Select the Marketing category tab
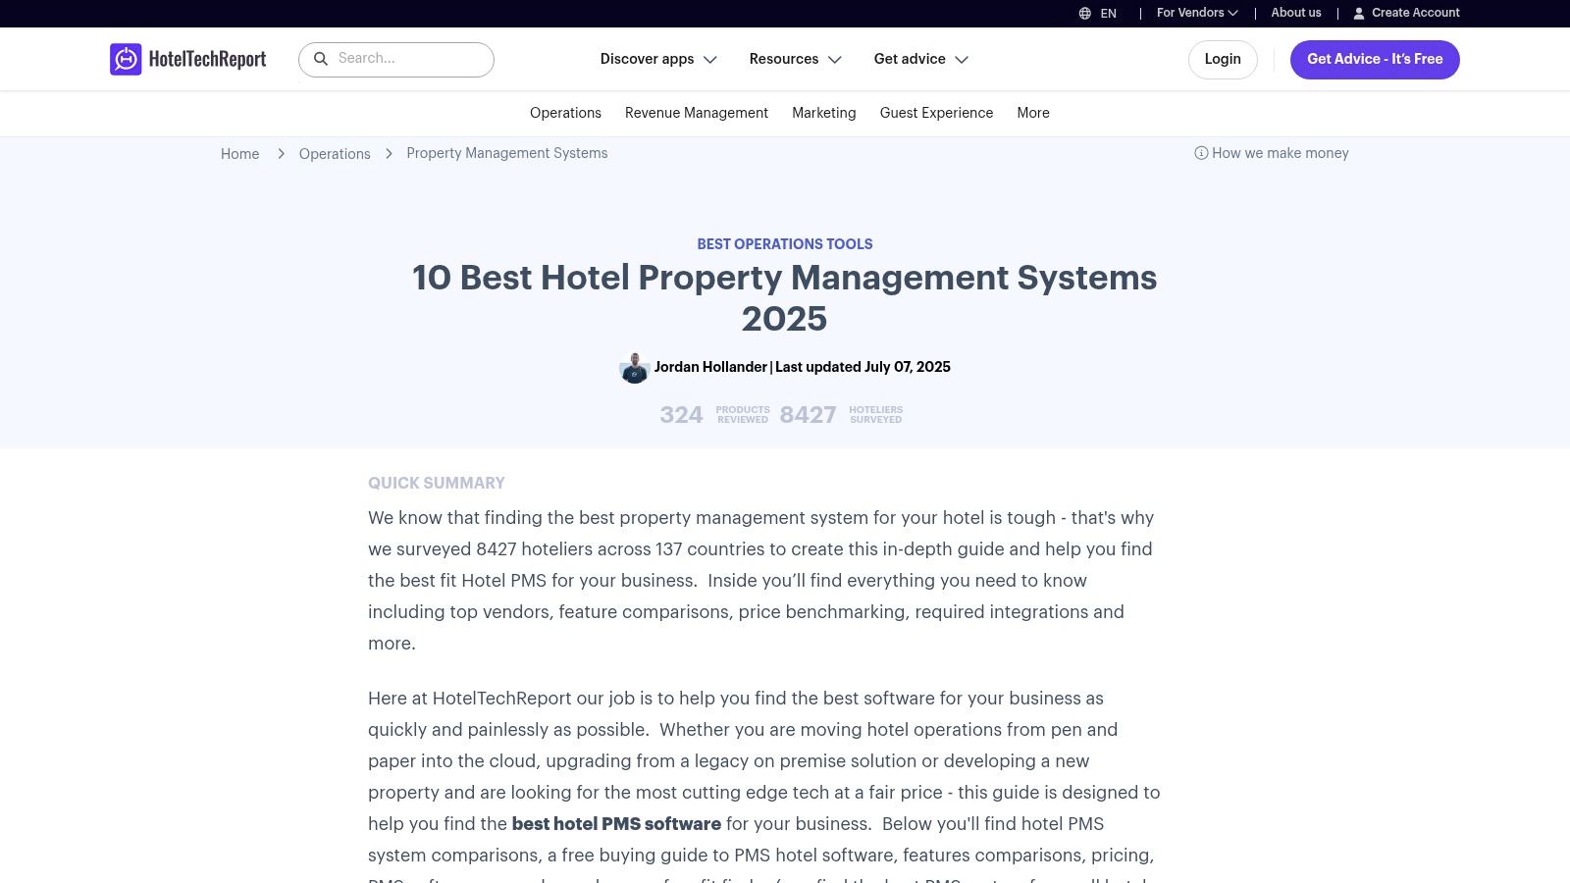This screenshot has height=883, width=1570. [x=824, y=113]
